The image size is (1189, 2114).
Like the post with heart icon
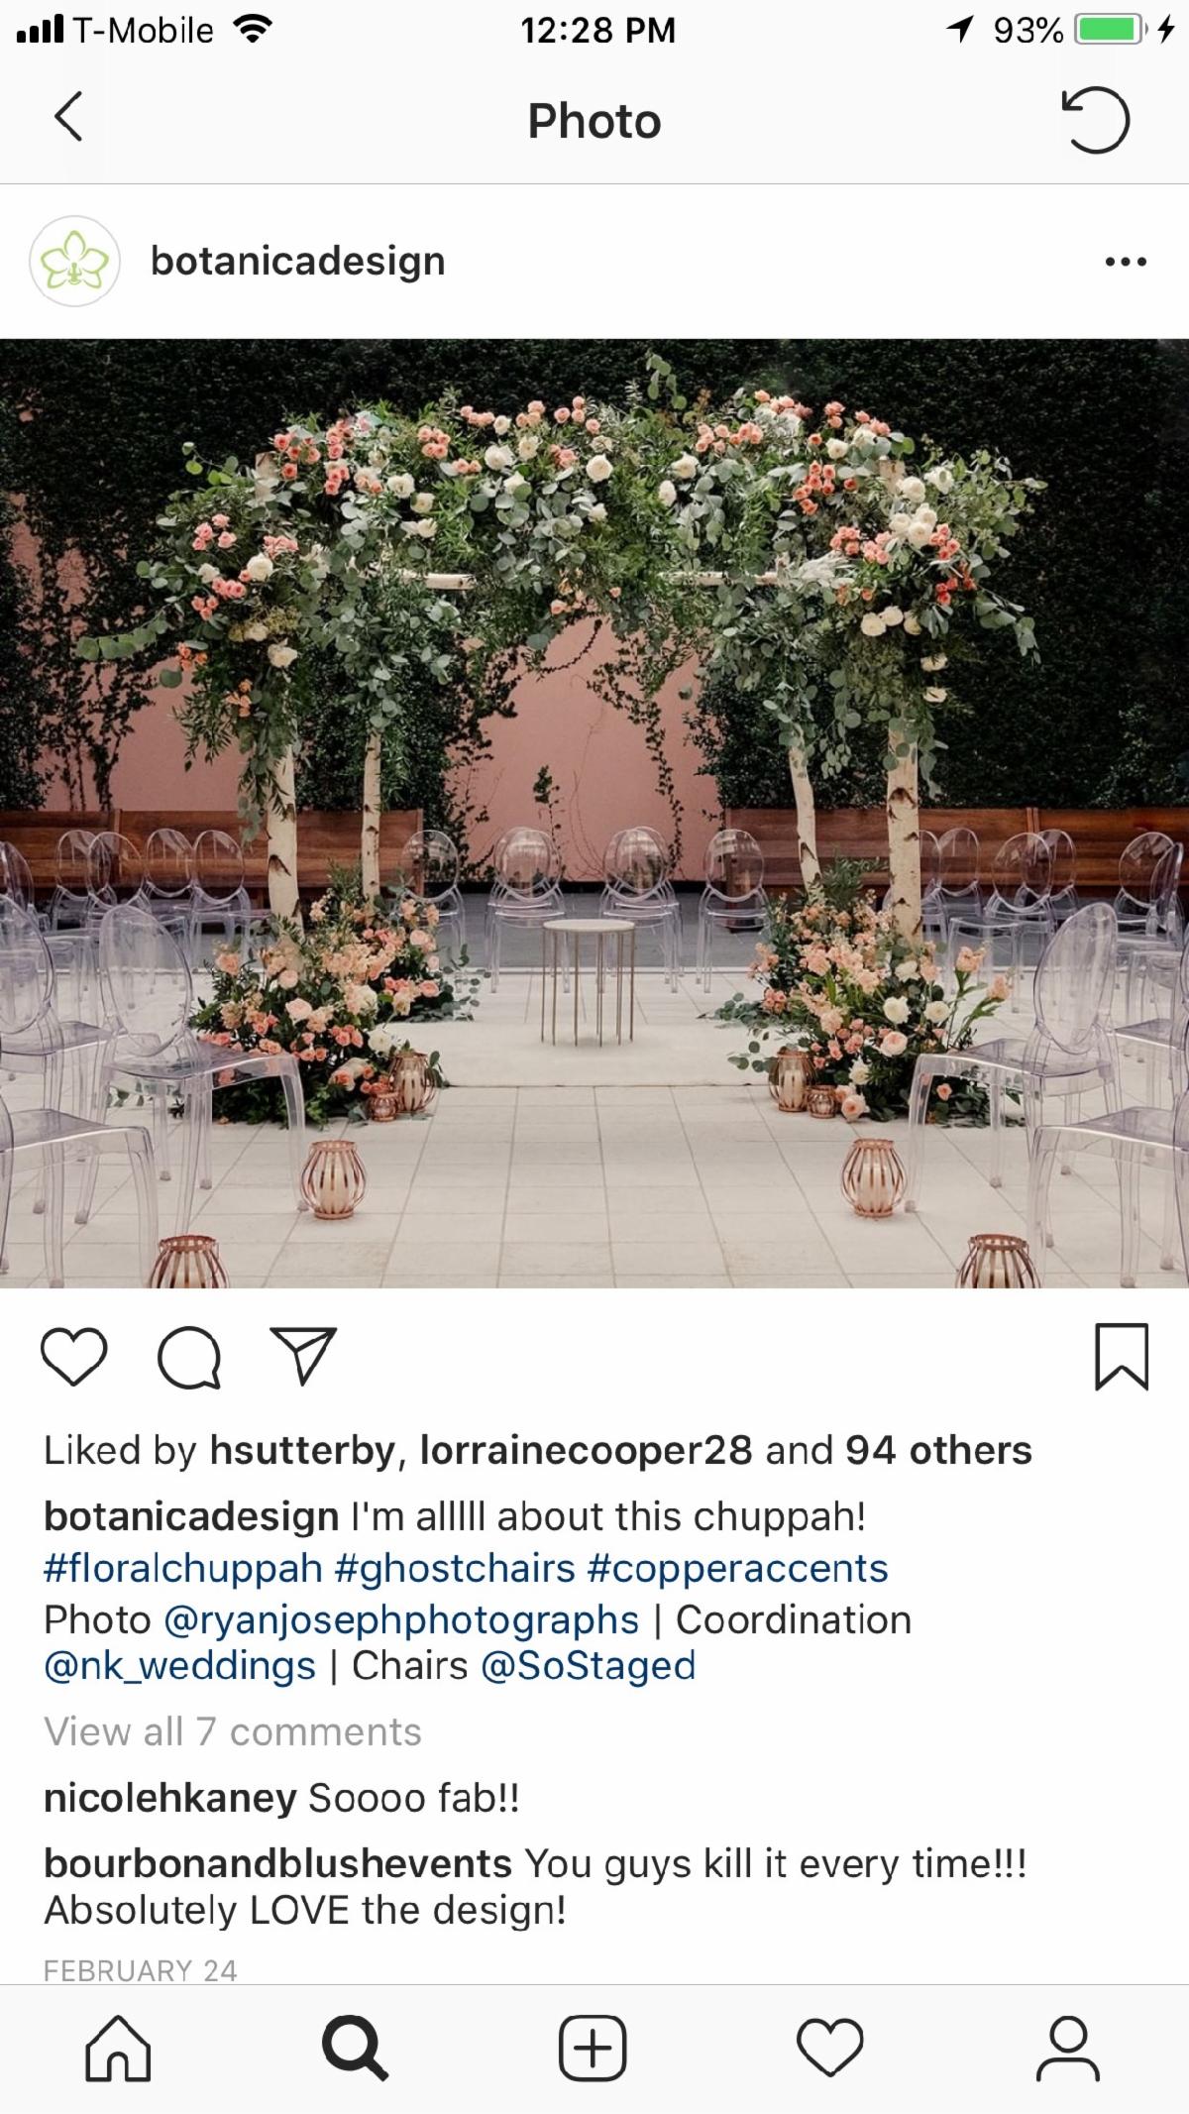74,1357
